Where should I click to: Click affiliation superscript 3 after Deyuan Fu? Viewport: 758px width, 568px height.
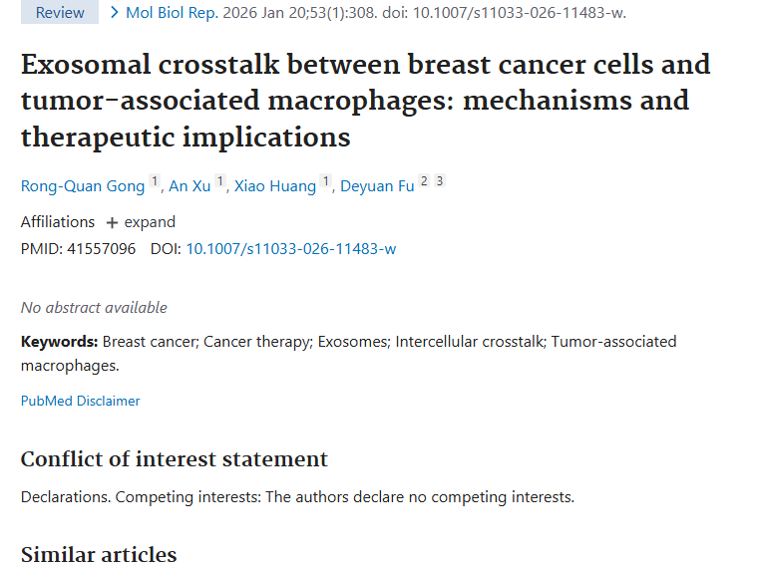pyautogui.click(x=440, y=181)
